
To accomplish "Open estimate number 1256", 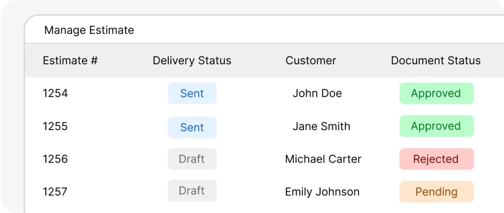I will [55, 159].
